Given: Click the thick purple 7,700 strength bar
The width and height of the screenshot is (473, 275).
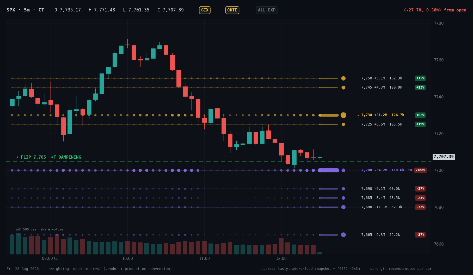Looking at the screenshot, I should click(x=328, y=170).
